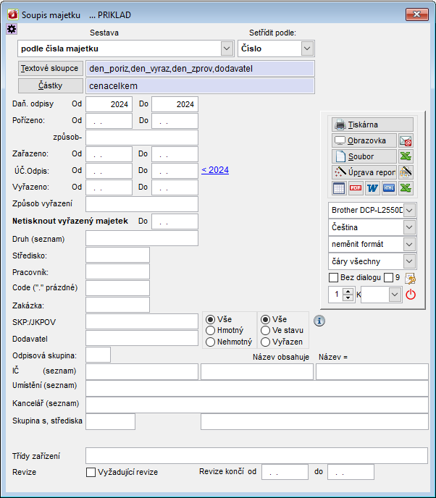Screen dimensions: 436x498
Task: Click the Dodavatel input field
Action: (142, 338)
